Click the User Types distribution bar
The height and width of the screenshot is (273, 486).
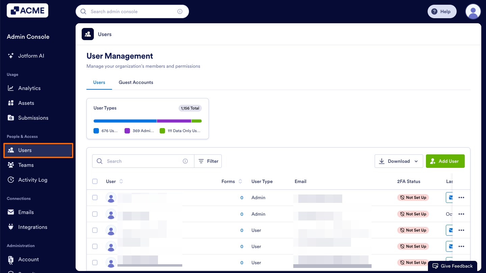147,121
